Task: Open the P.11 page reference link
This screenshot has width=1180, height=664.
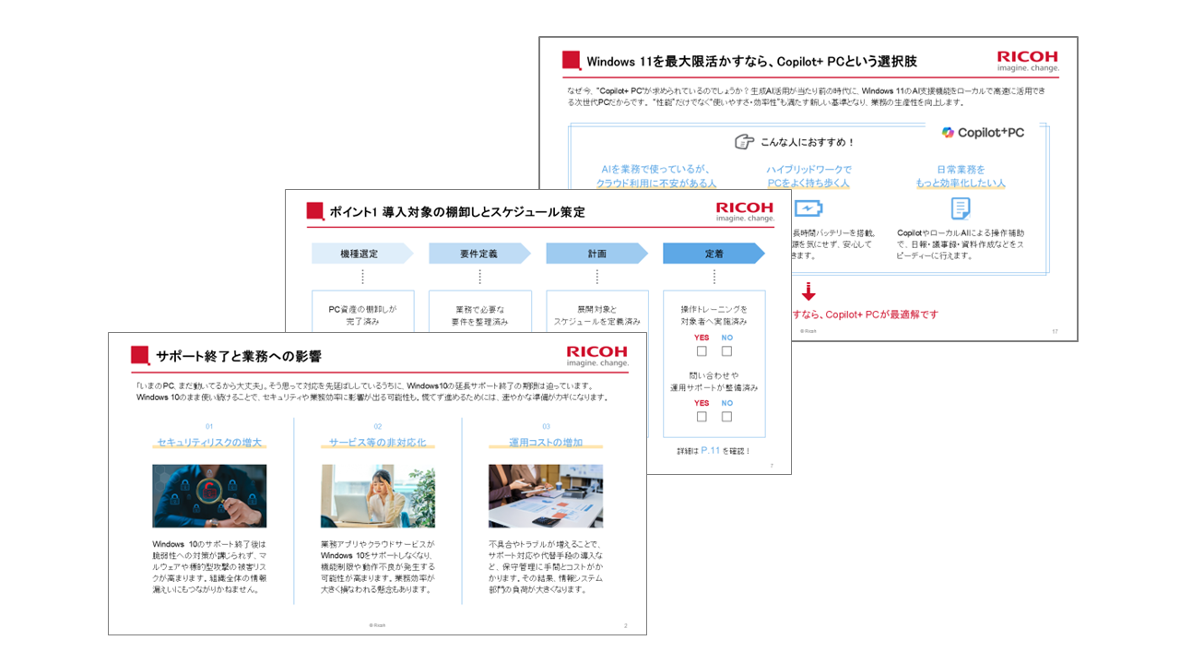Action: pos(710,450)
